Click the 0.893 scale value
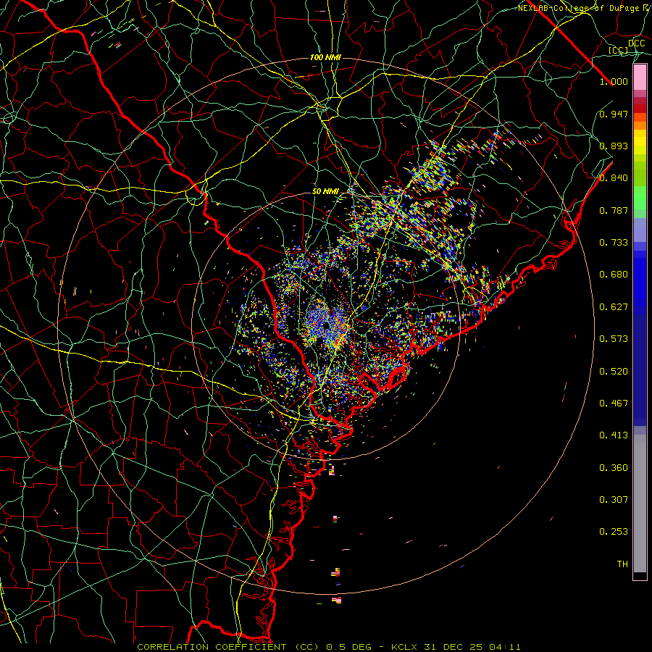652x652 pixels. [x=614, y=146]
